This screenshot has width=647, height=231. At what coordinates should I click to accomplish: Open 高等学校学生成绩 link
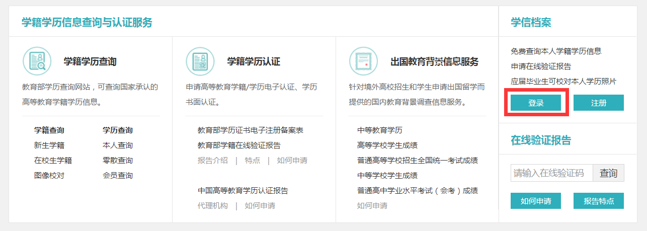pos(387,145)
